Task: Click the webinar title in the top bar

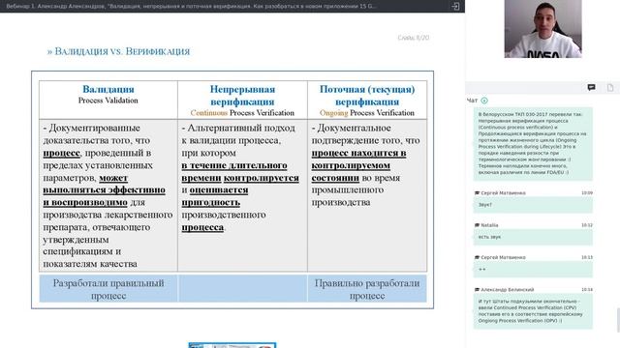Action: coord(191,7)
